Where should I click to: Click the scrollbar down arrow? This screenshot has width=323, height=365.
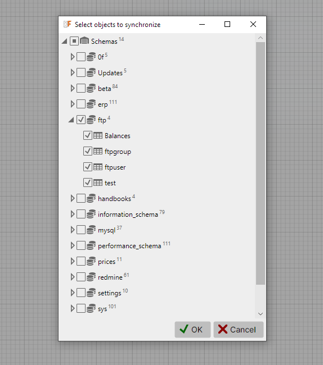pos(261,314)
